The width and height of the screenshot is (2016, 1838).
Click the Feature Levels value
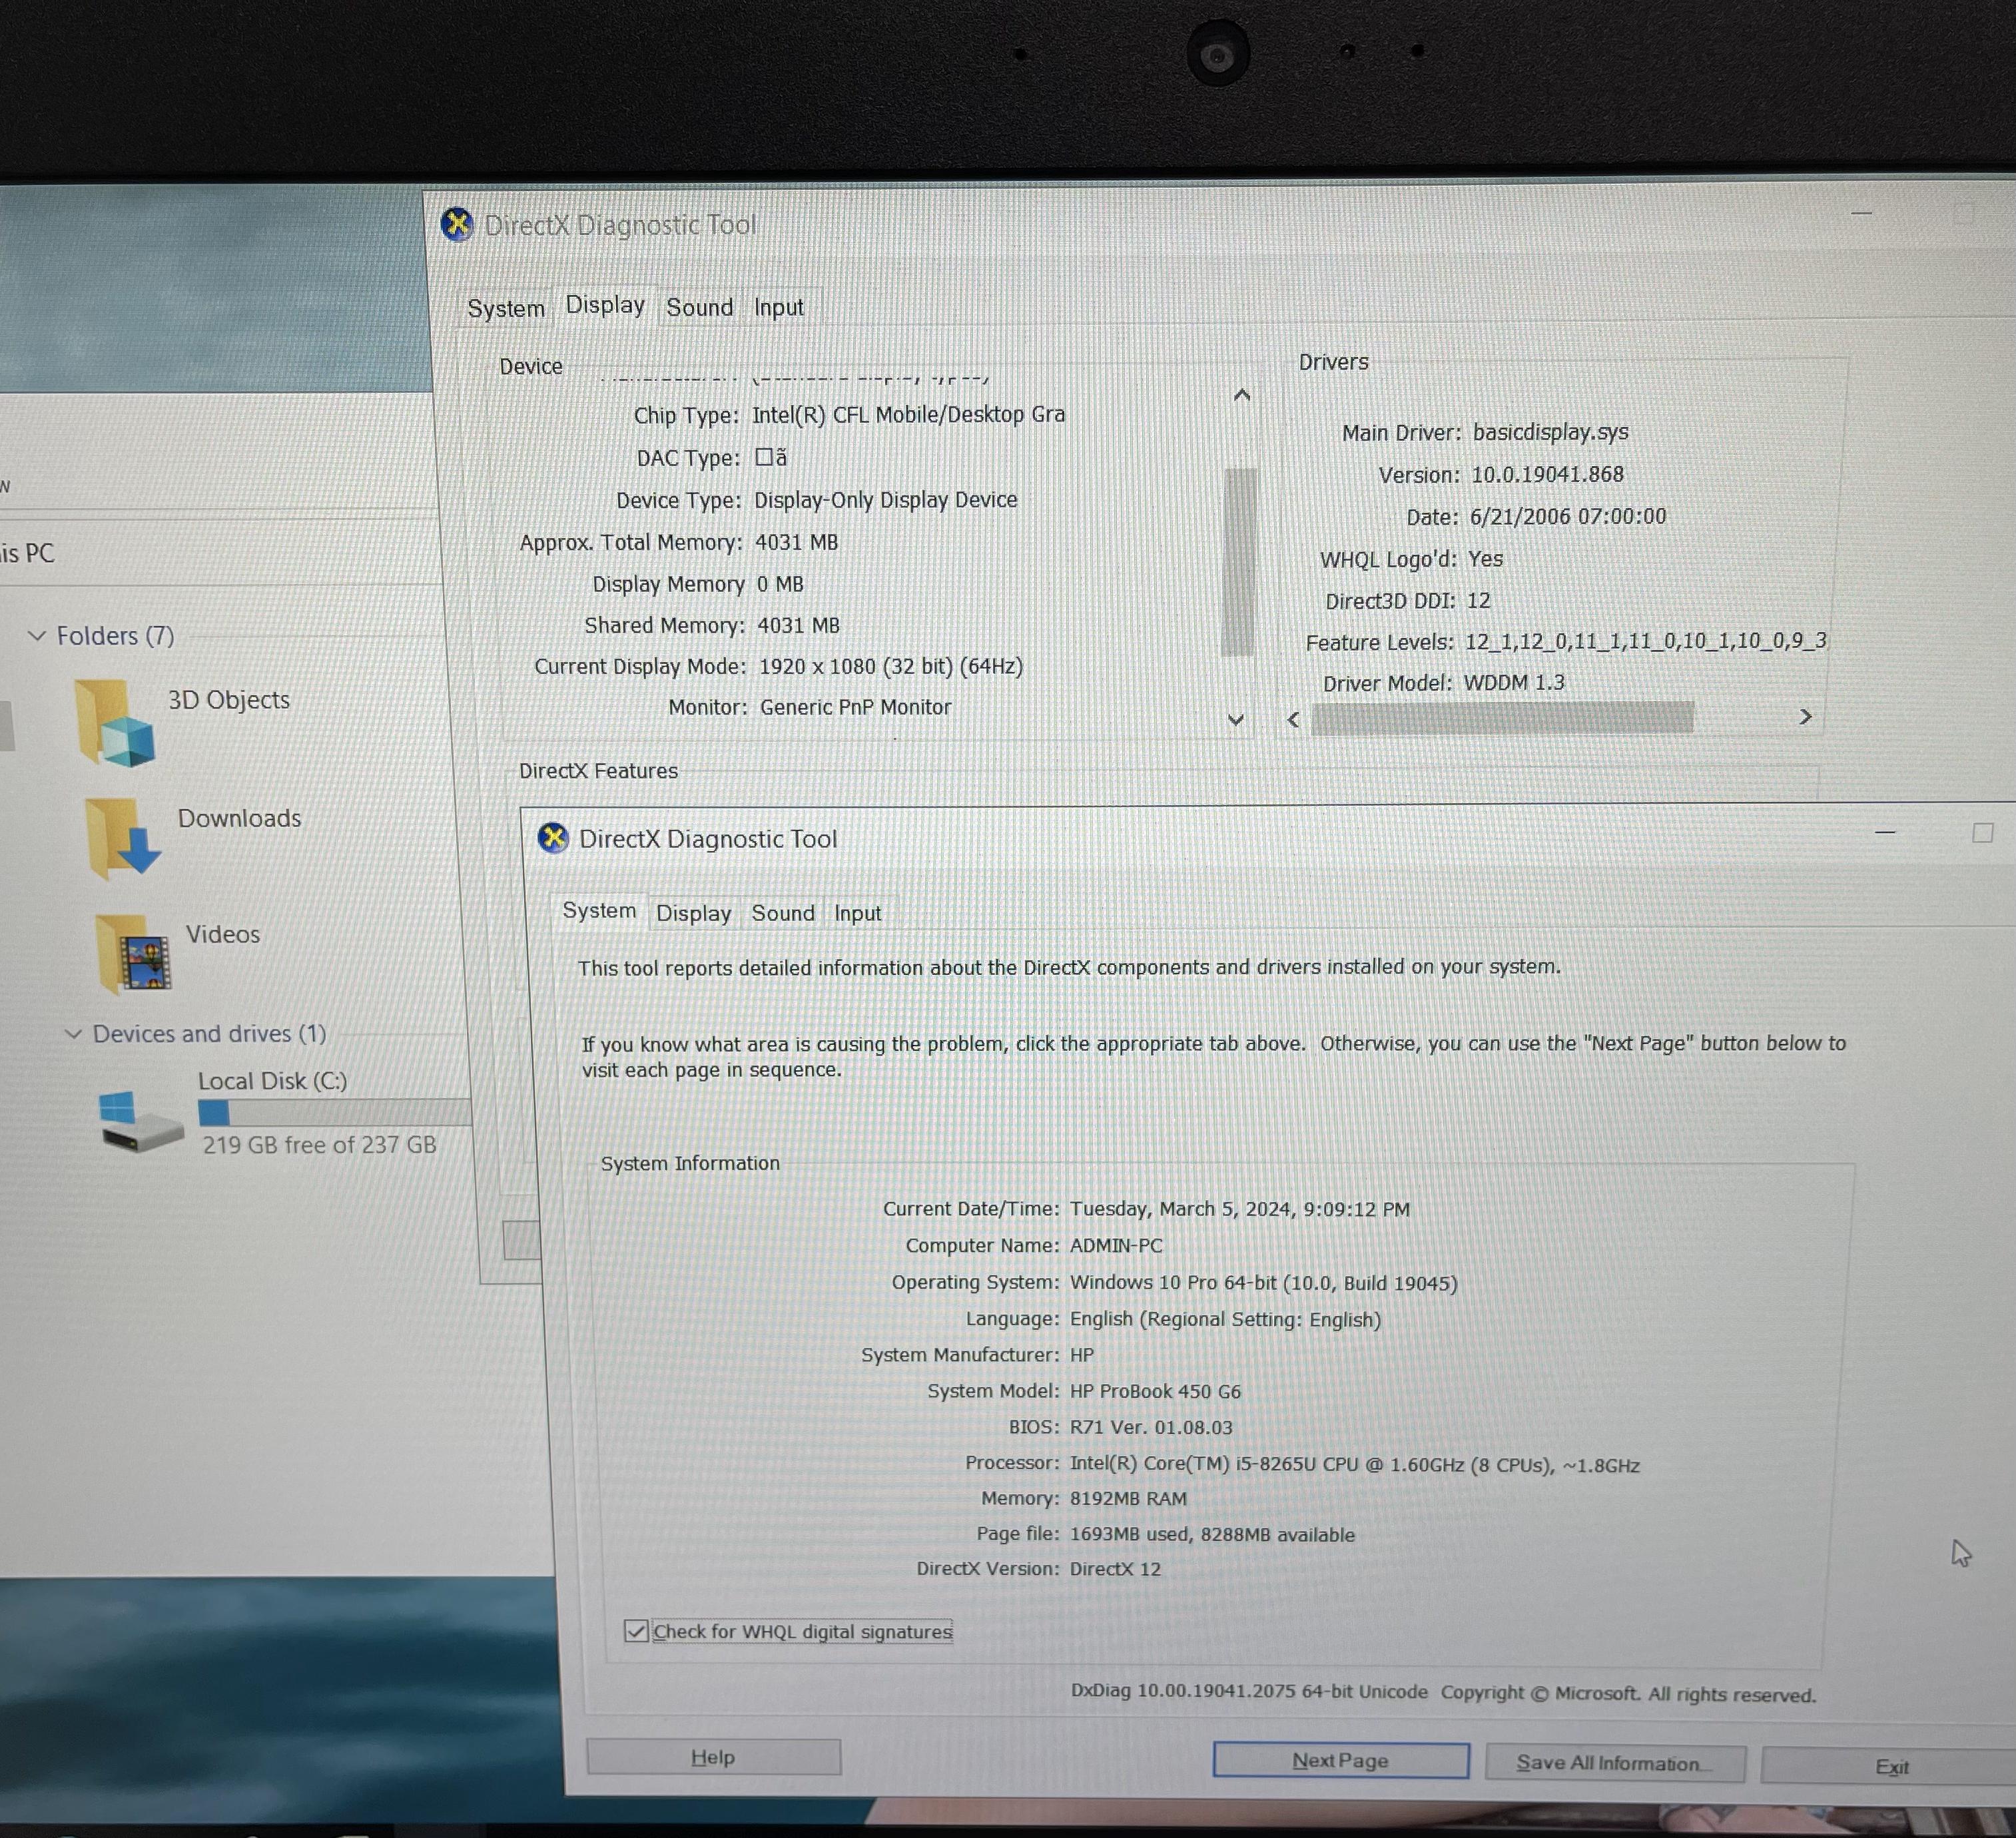point(1646,641)
